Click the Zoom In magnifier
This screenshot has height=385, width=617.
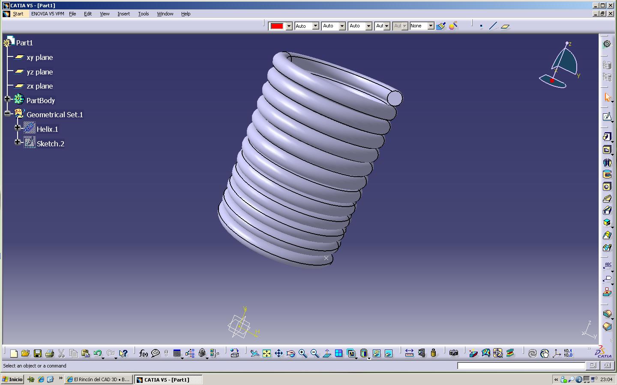[303, 353]
